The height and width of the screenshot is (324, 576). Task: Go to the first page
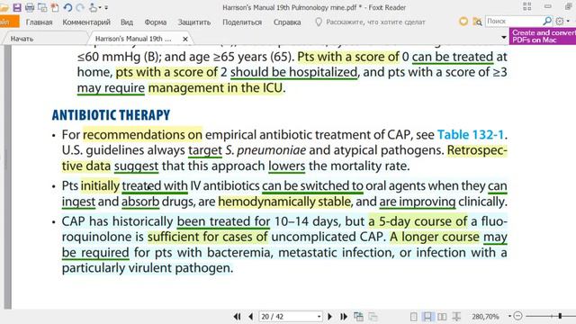pyautogui.click(x=237, y=316)
